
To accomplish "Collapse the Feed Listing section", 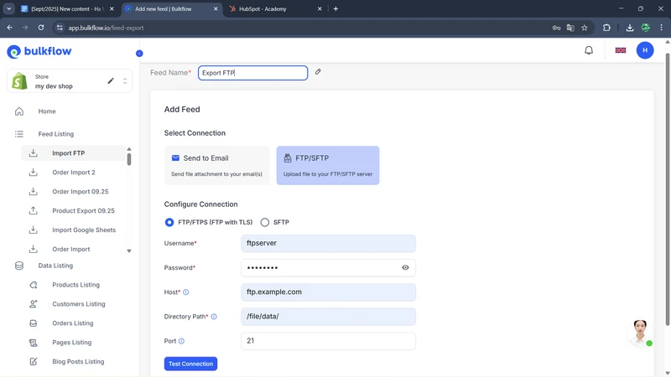I will point(55,134).
